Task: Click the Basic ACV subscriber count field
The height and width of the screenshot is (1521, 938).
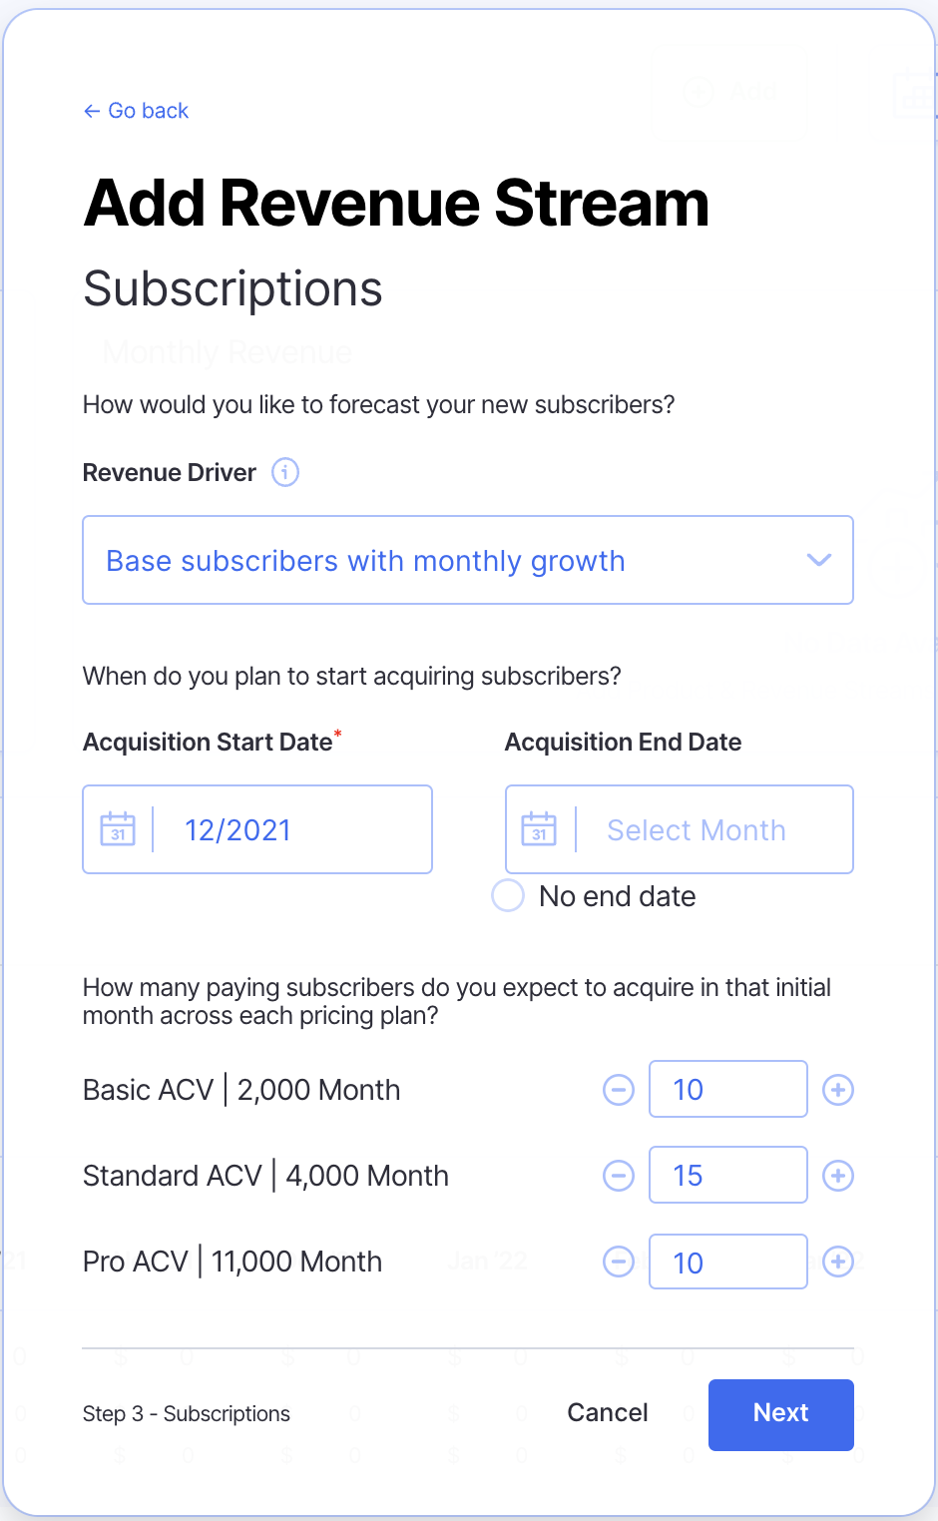Action: click(x=727, y=1090)
